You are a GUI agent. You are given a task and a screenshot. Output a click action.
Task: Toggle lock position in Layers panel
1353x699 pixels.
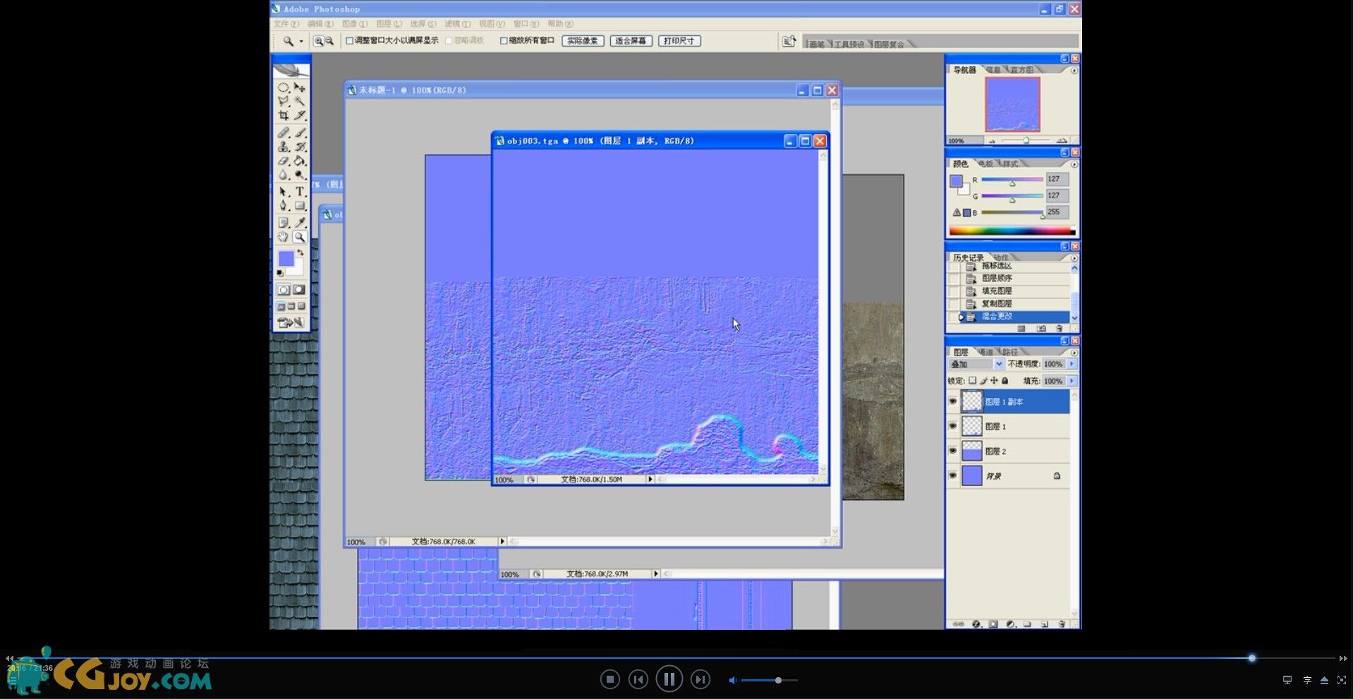994,380
